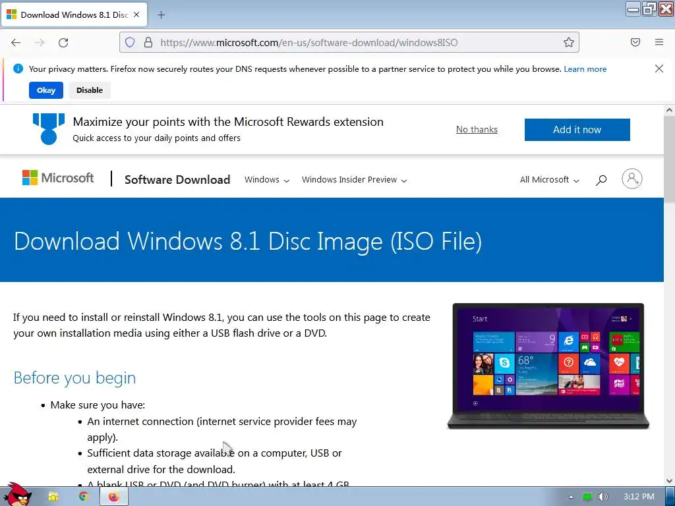Open volume control in system tray
The width and height of the screenshot is (675, 506).
click(x=602, y=497)
